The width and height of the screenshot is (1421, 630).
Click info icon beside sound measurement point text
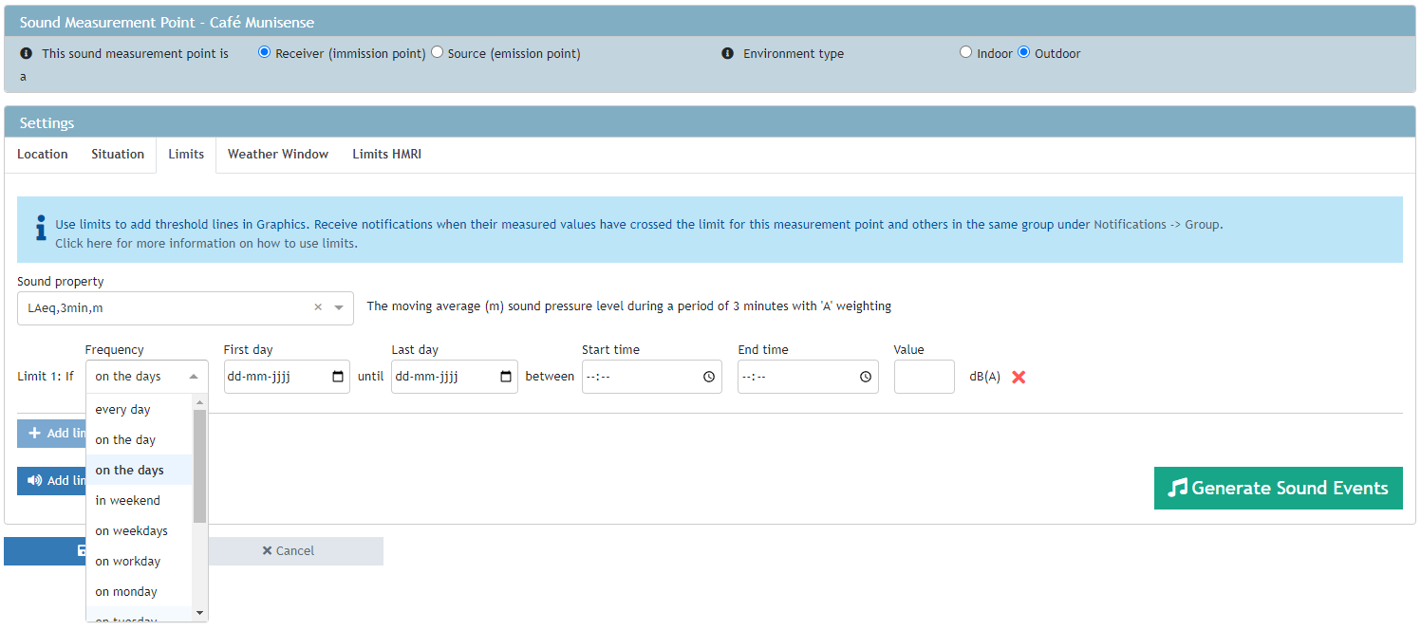click(27, 54)
